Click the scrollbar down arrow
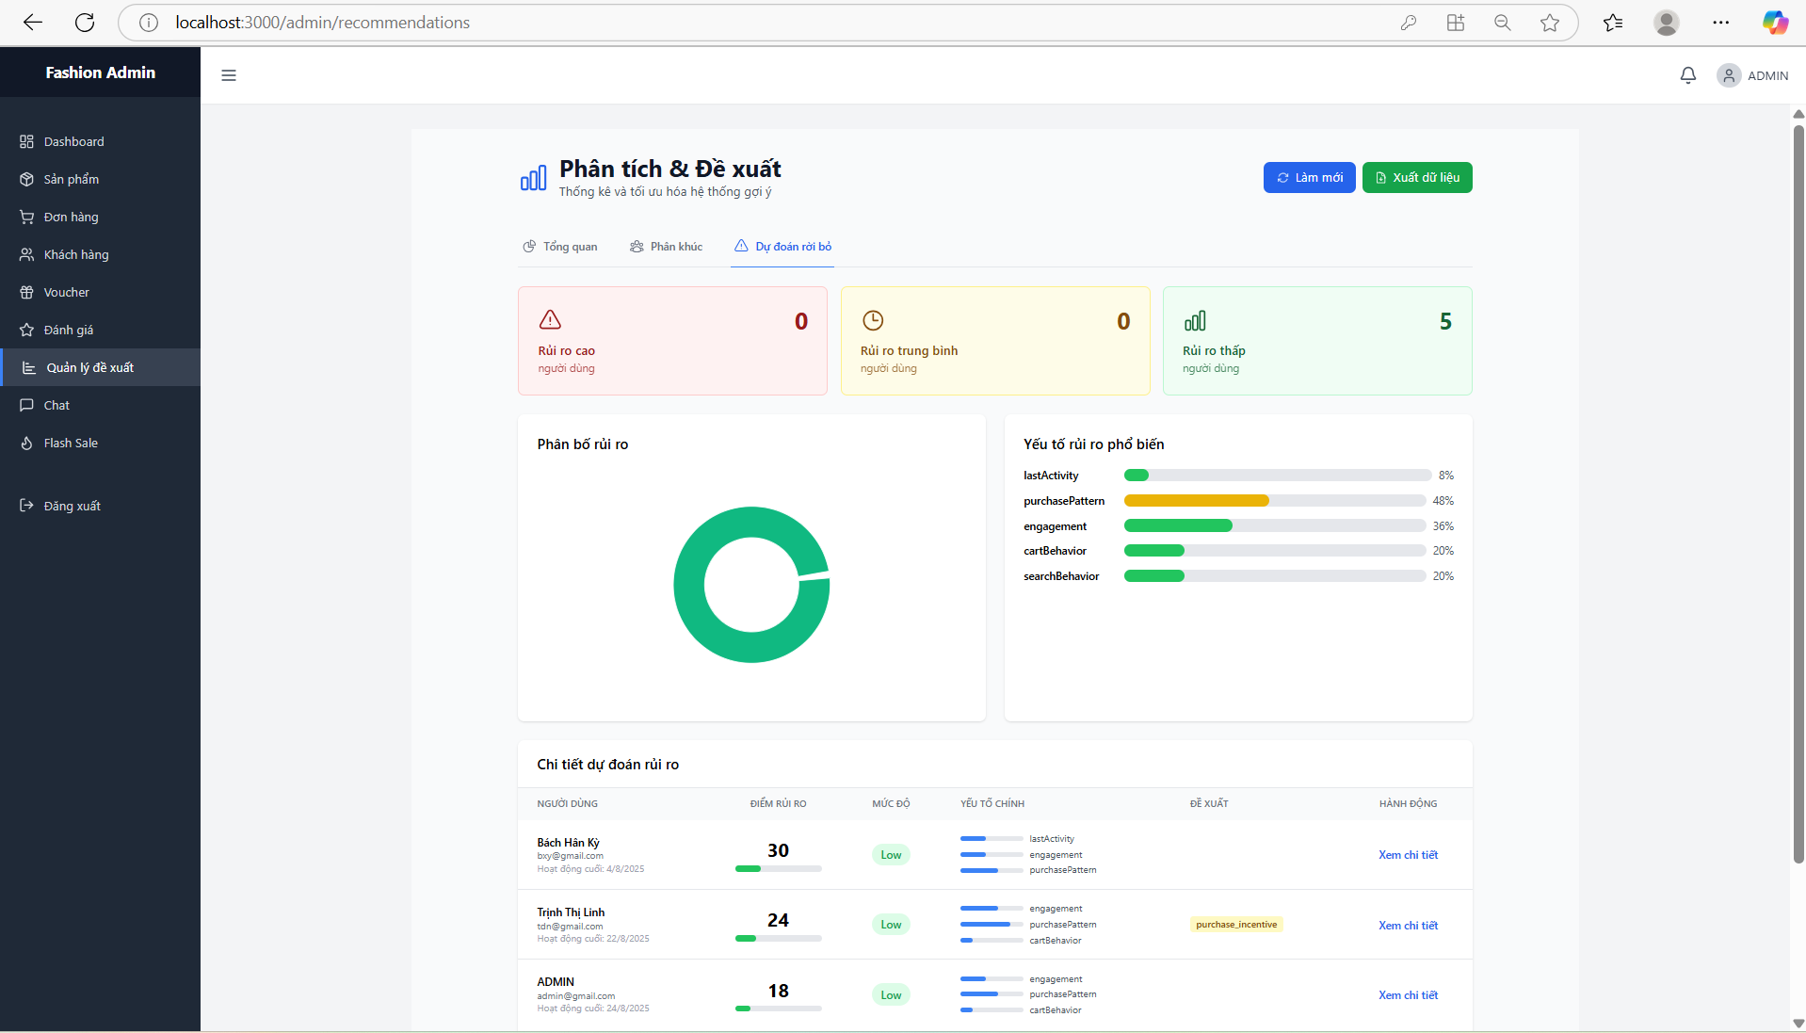The image size is (1806, 1033). 1798,1024
